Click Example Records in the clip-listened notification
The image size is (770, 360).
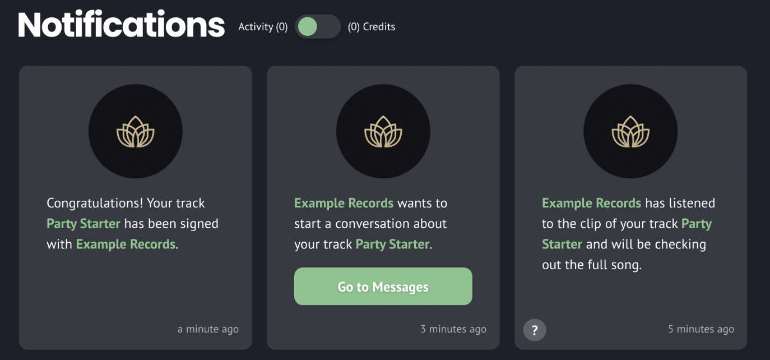pos(591,203)
